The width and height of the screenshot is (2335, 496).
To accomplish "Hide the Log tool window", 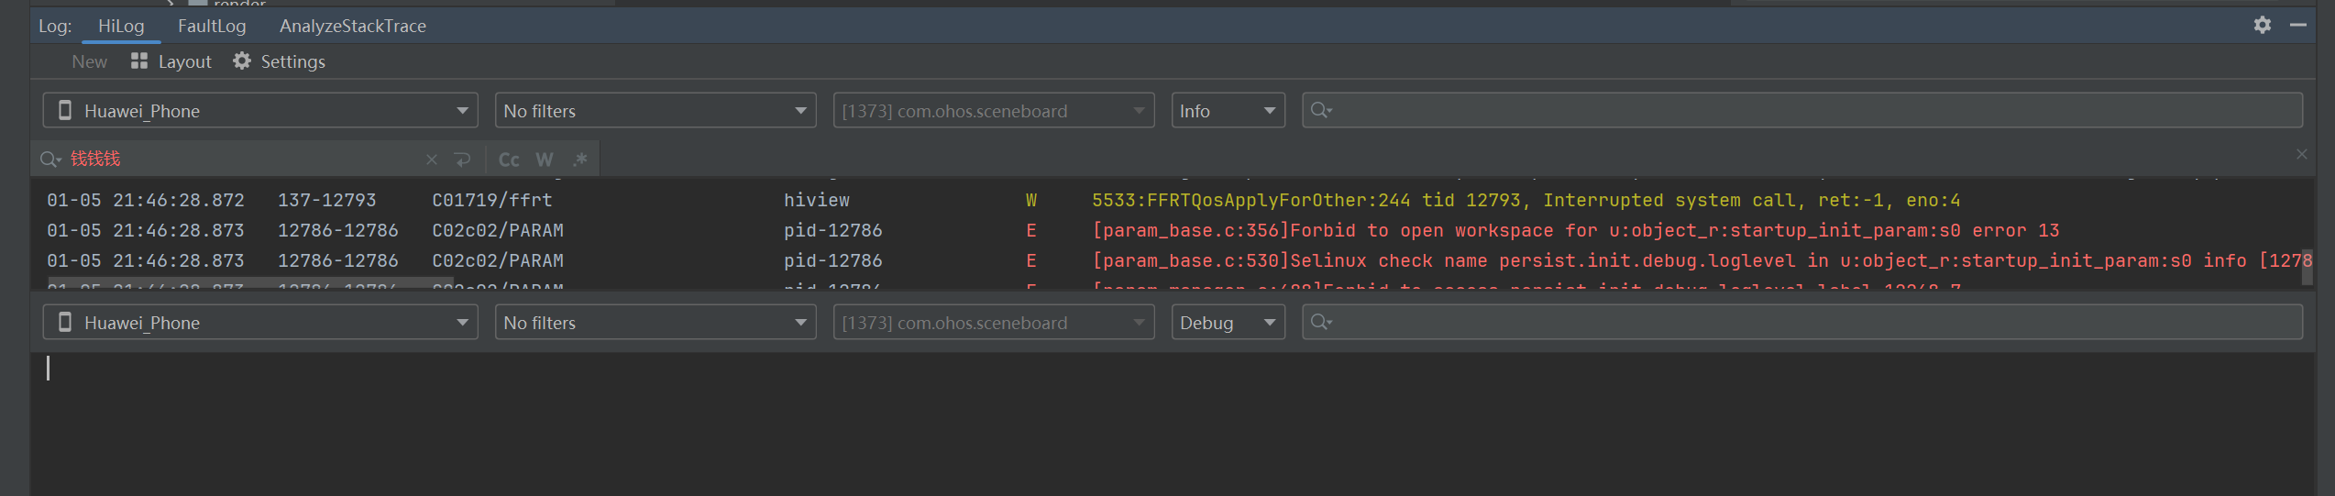I will (x=2296, y=25).
